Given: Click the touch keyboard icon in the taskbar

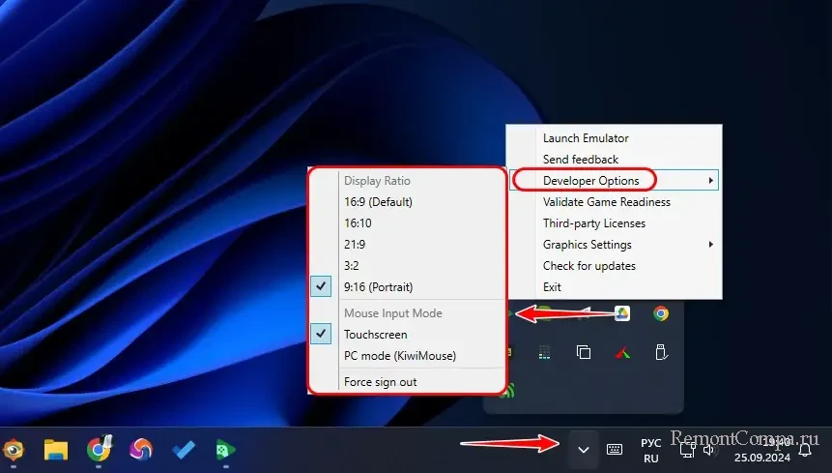Looking at the screenshot, I should [615, 449].
